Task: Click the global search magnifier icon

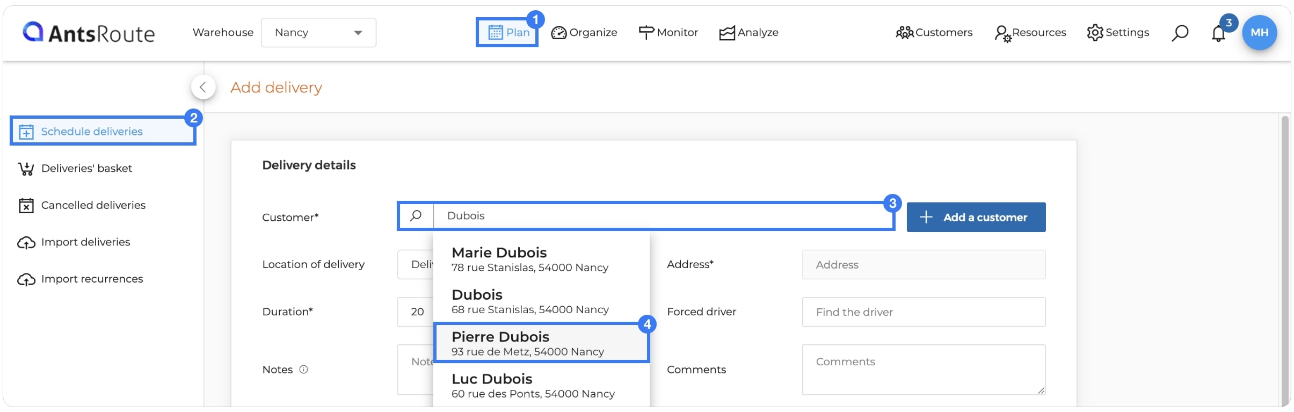Action: tap(1180, 33)
